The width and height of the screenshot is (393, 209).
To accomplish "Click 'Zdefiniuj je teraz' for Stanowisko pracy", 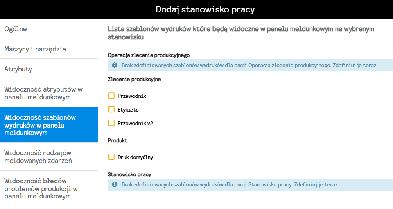I will point(316,184).
